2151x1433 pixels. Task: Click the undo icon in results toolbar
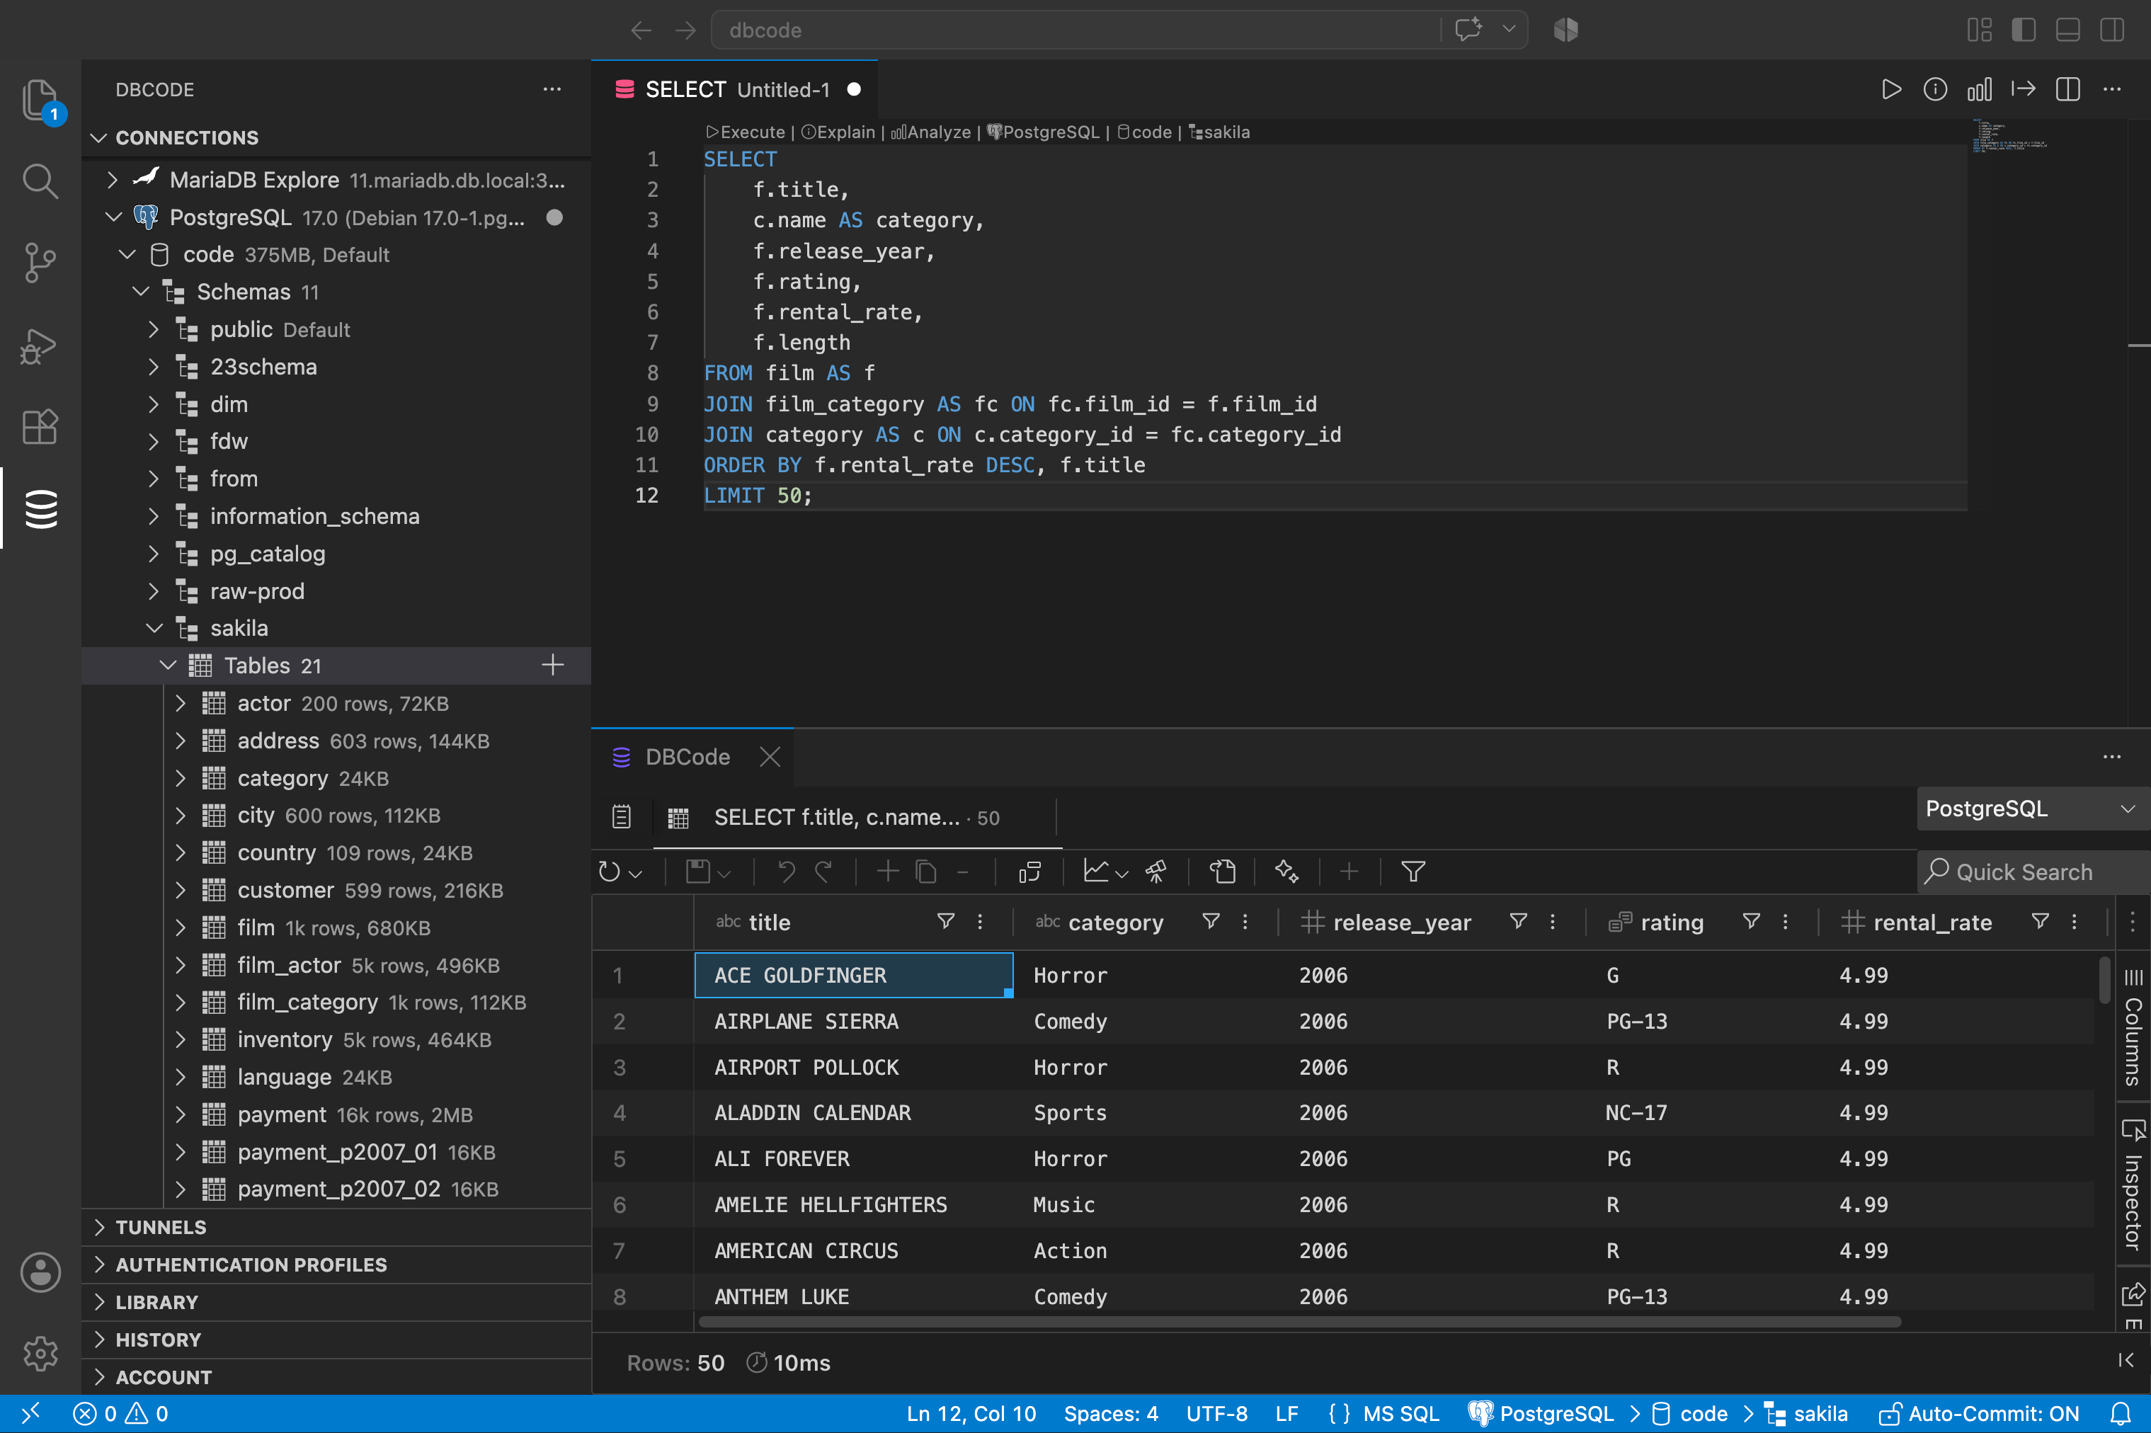(x=786, y=872)
